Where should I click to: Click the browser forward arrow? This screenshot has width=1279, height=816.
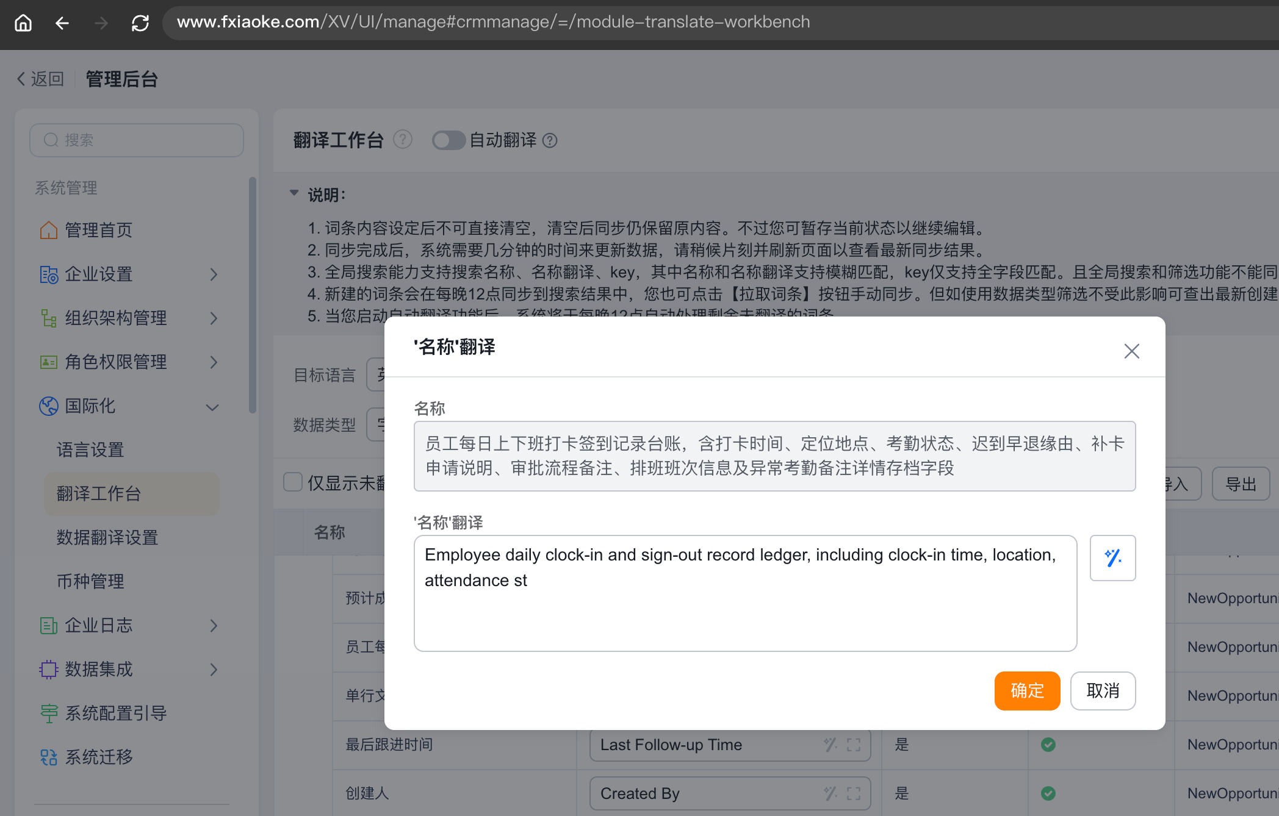101,23
